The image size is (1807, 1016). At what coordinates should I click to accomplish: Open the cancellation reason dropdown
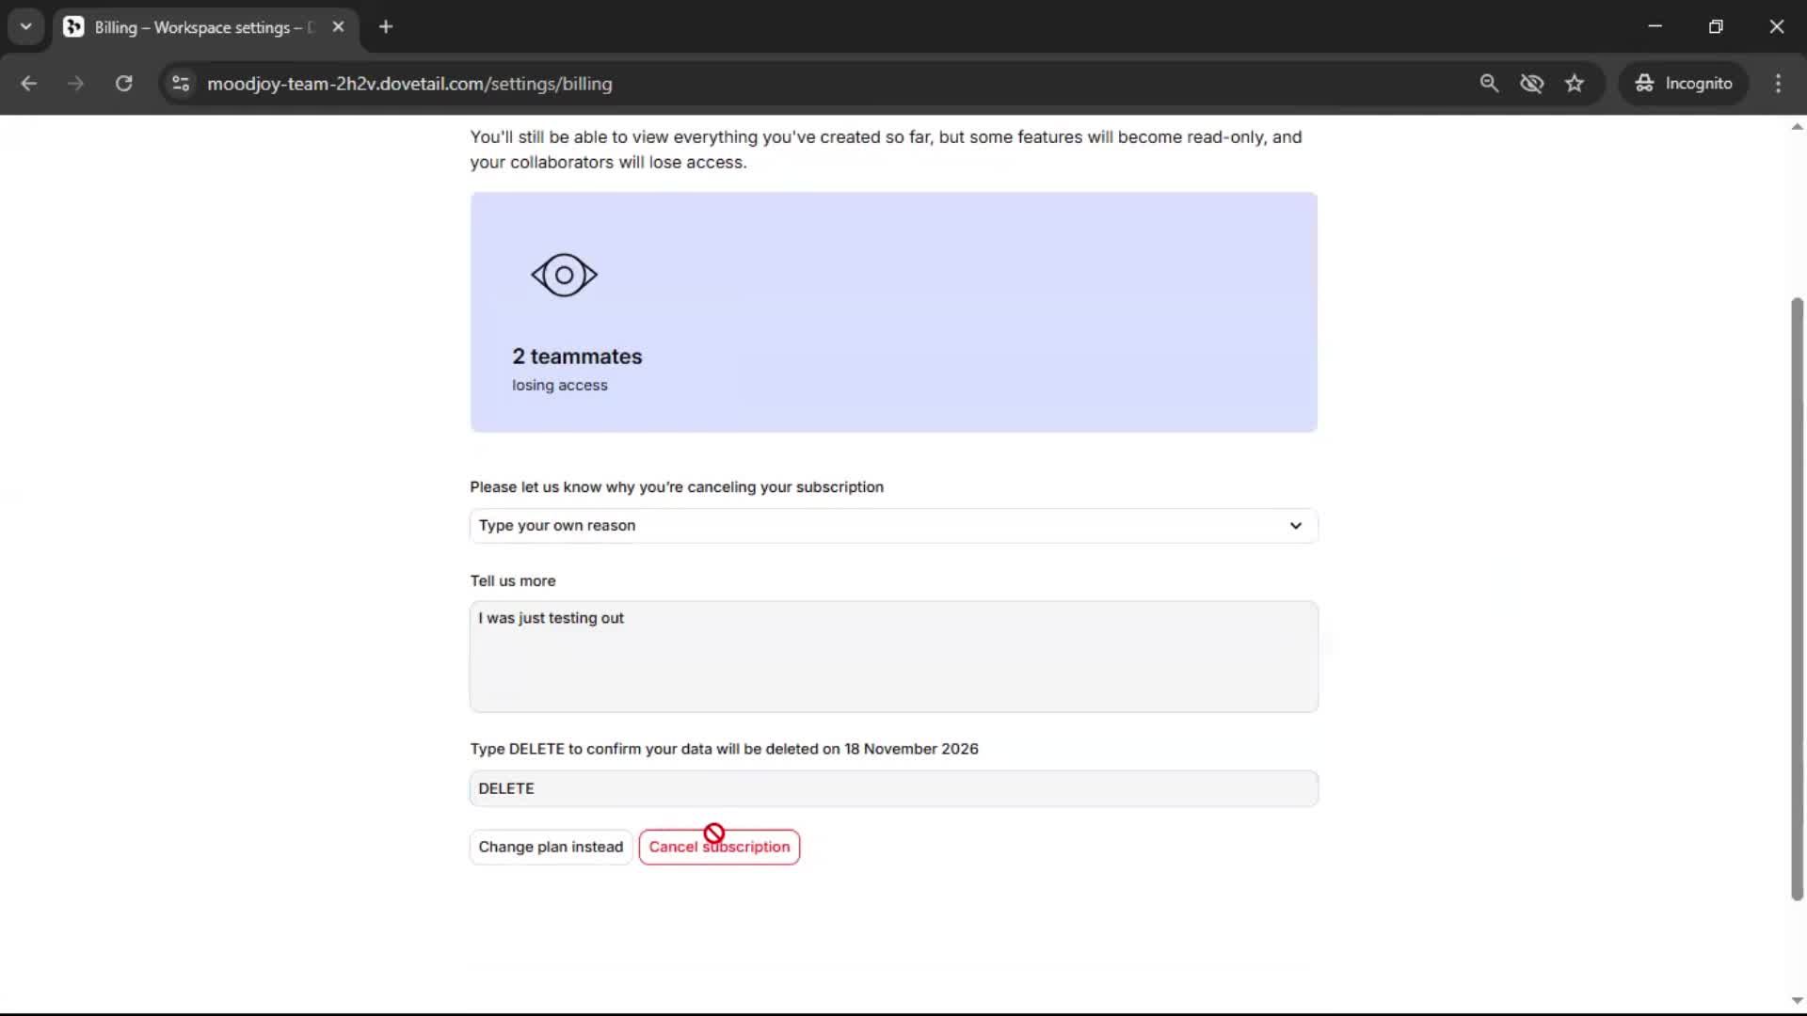click(892, 526)
